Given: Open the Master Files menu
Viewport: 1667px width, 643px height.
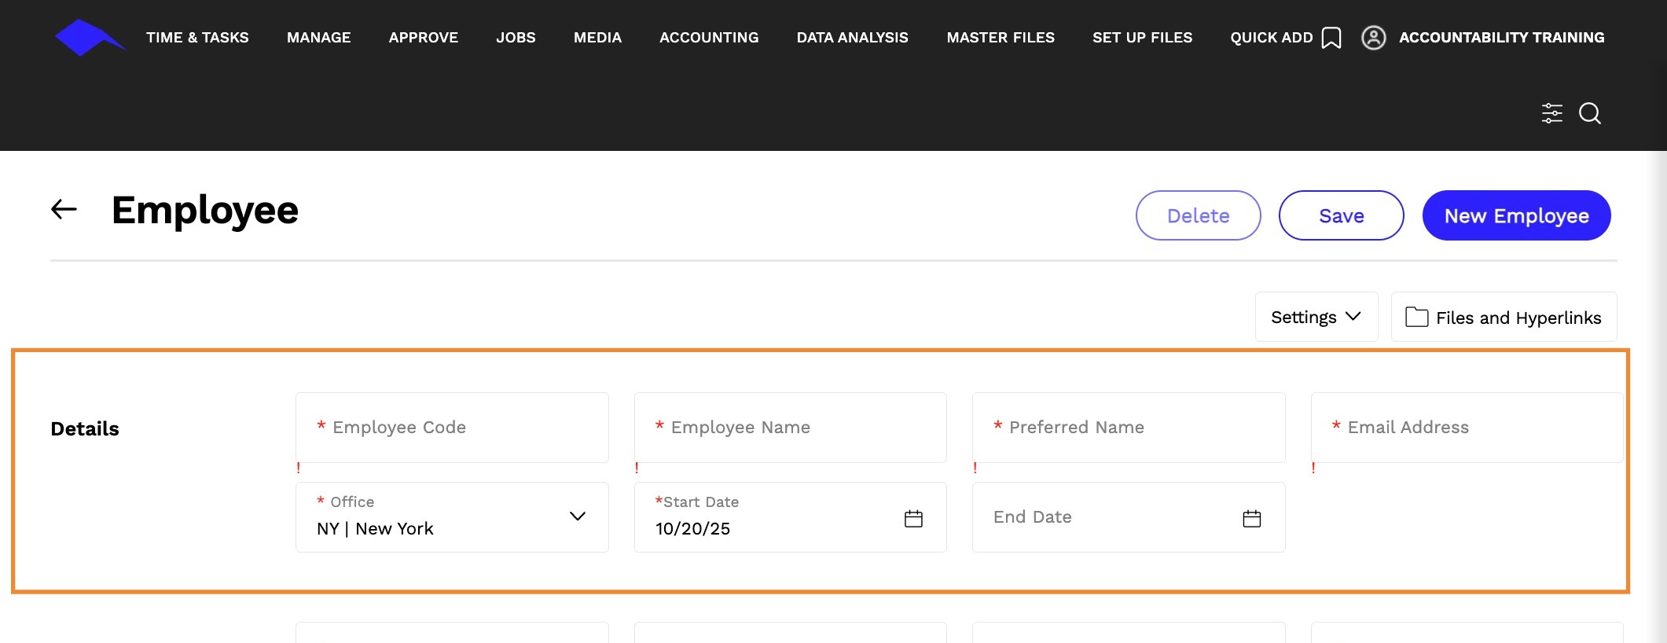Looking at the screenshot, I should point(1001,38).
